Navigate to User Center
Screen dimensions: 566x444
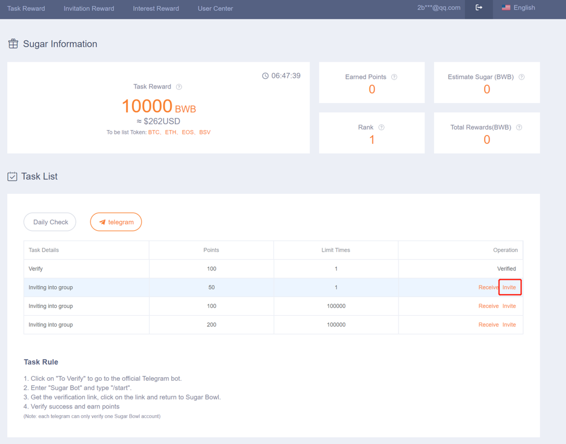click(215, 8)
